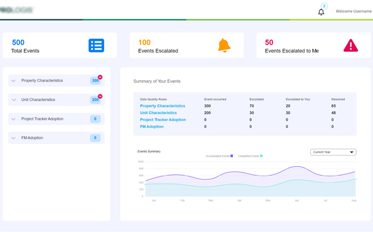This screenshot has height=232, width=373.
Task: Click the blue list icon for Total Events
Action: pos(96,45)
